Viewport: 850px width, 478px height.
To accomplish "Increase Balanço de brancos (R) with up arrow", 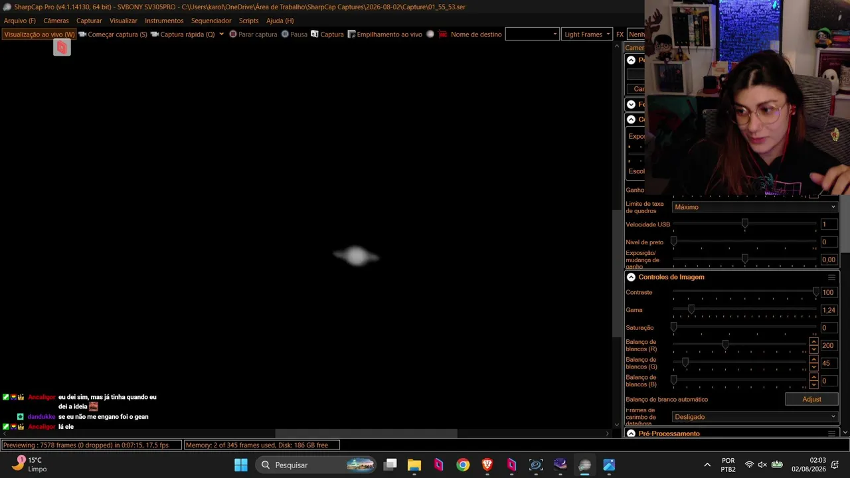I will coord(813,342).
